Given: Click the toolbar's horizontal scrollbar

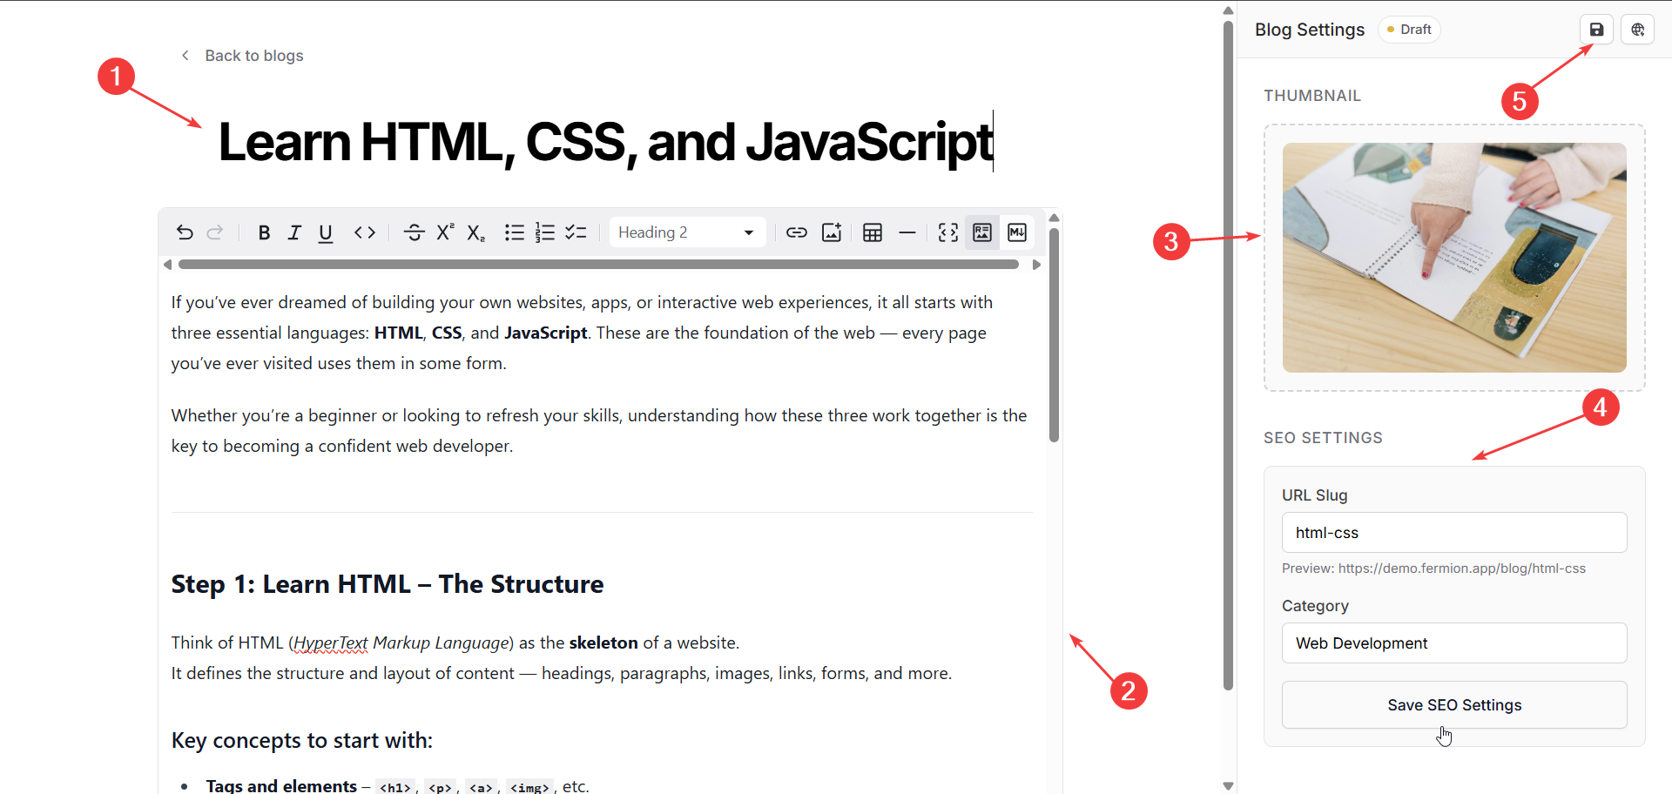Looking at the screenshot, I should coord(598,265).
